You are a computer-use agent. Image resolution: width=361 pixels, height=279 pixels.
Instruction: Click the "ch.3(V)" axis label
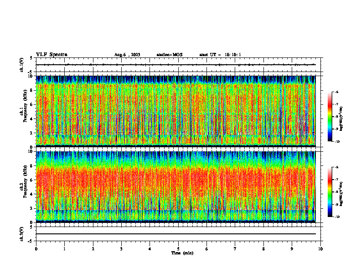(x=22, y=234)
